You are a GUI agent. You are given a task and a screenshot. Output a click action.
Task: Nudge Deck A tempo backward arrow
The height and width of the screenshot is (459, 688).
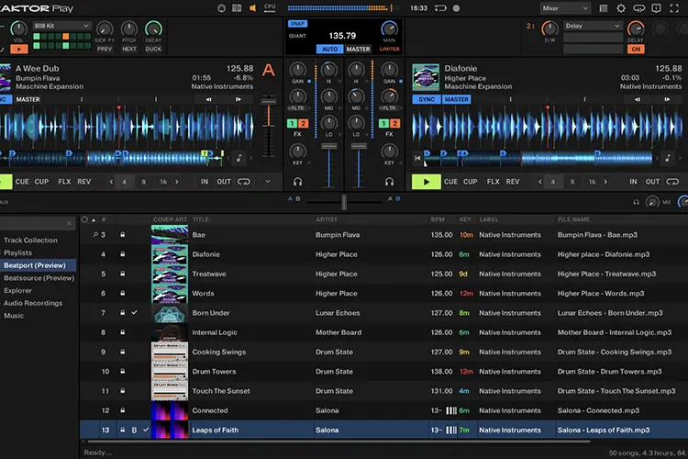209,99
